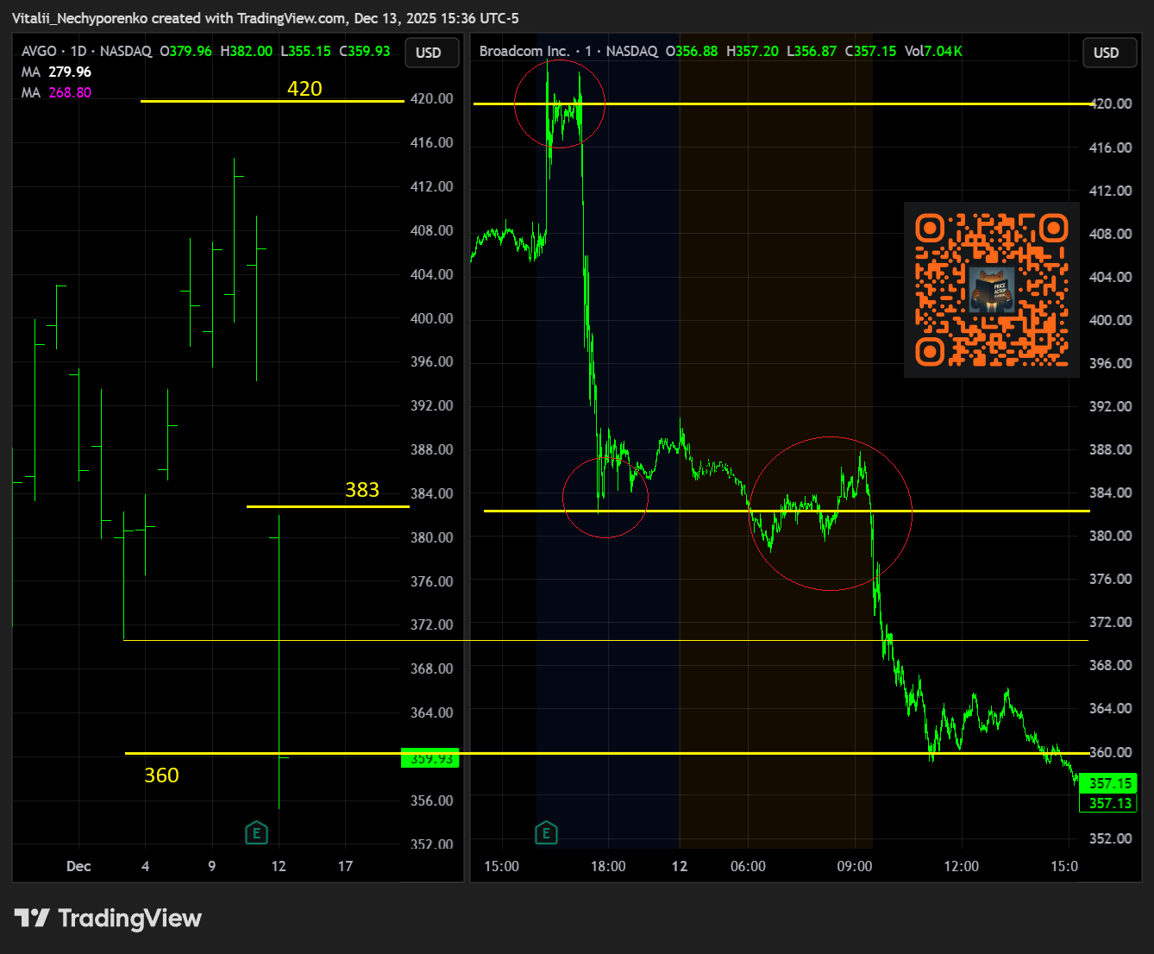The width and height of the screenshot is (1154, 954).
Task: Click the outlined 357.13 price tag
Action: [x=1108, y=803]
